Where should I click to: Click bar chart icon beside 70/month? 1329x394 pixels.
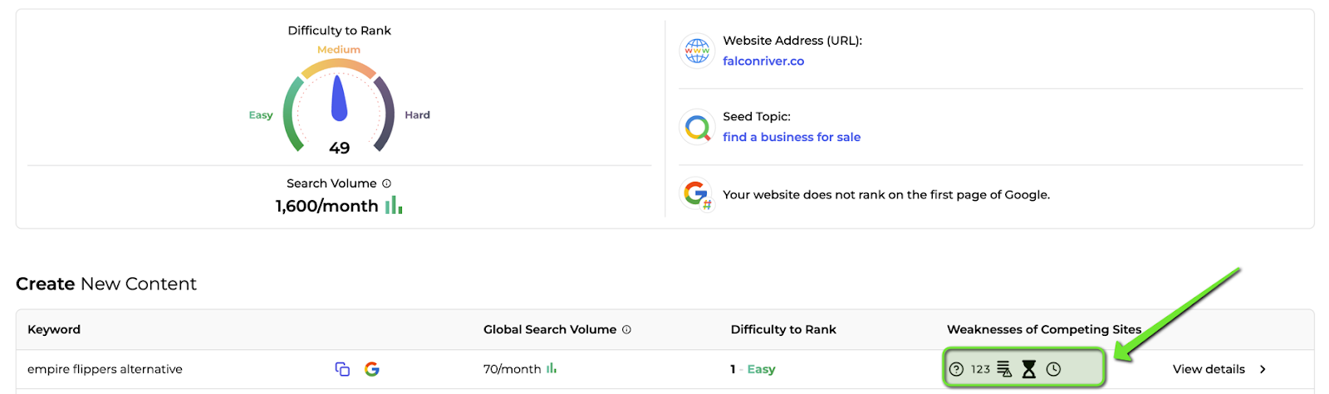point(552,368)
